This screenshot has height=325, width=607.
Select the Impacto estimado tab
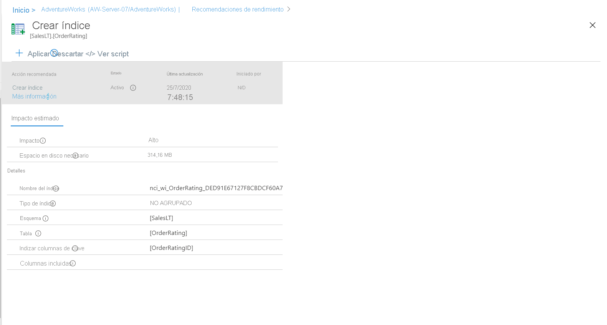tap(35, 118)
